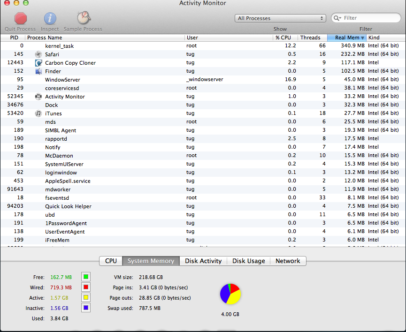
Task: Click the 218.68 GB VM size value
Action: pos(151,277)
